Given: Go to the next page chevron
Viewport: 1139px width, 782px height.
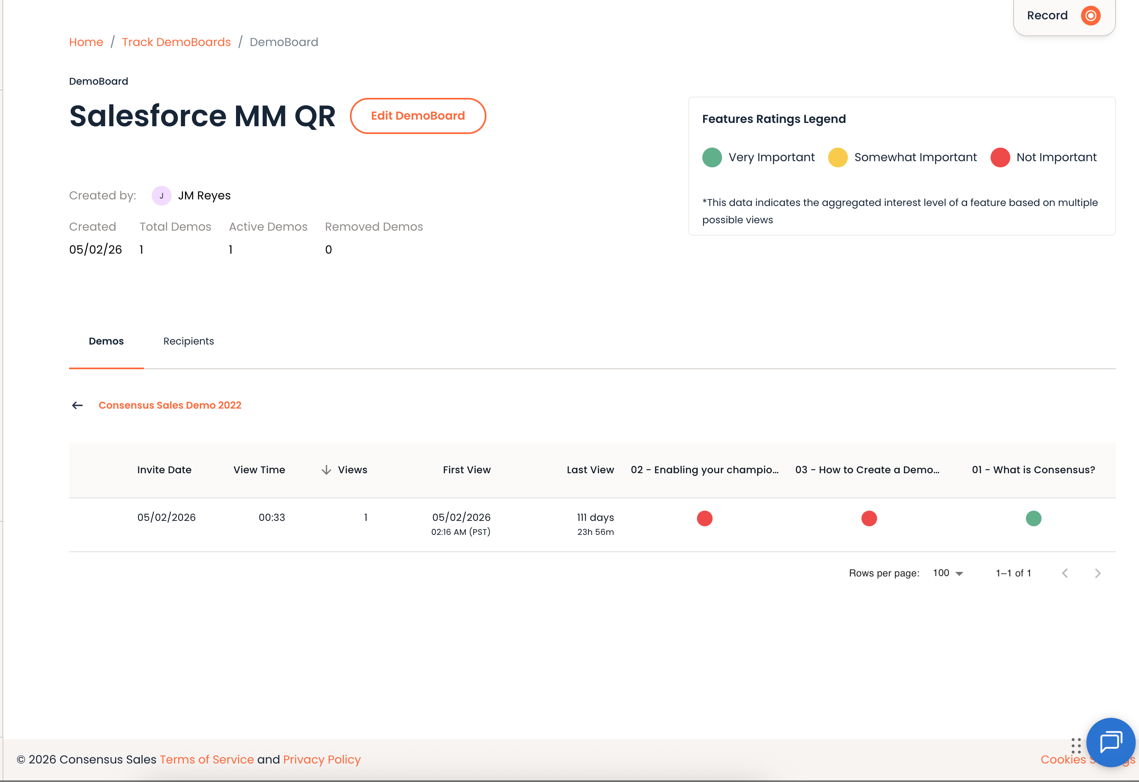Looking at the screenshot, I should click(1098, 573).
